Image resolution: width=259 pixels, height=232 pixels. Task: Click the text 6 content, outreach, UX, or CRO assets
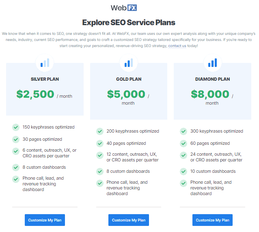50,153
